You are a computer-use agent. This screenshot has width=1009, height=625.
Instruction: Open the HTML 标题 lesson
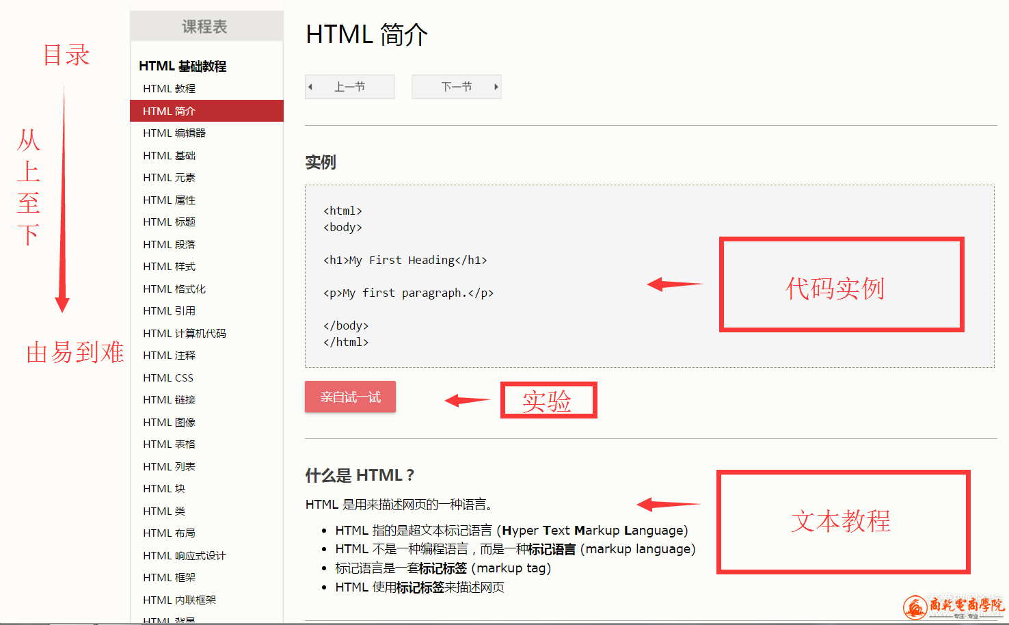[169, 222]
